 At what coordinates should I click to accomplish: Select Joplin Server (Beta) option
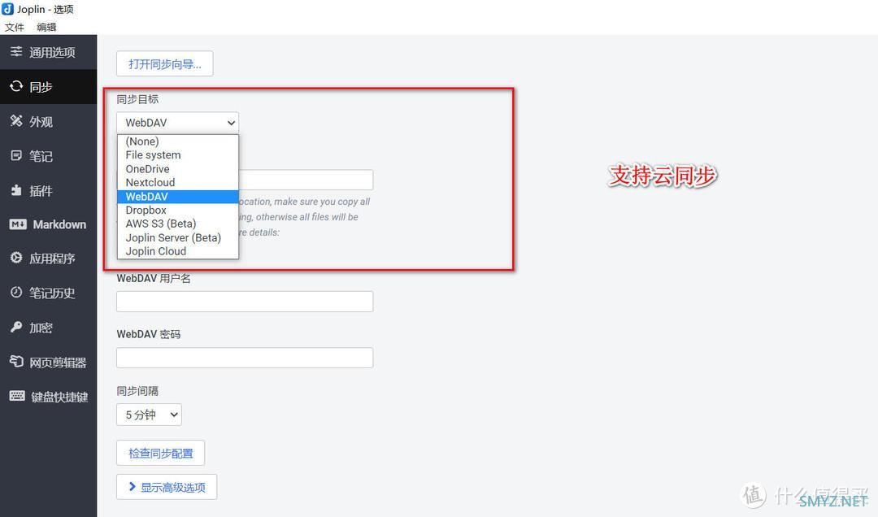click(178, 237)
